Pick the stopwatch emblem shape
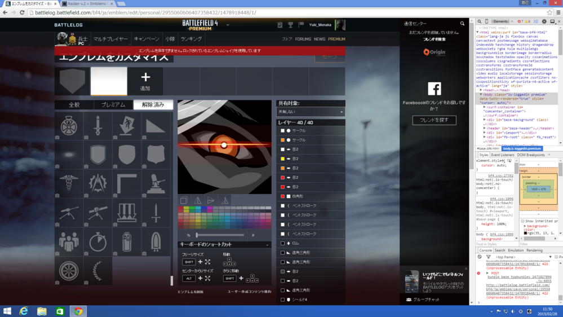Image resolution: width=563 pixels, height=317 pixels. [x=98, y=242]
